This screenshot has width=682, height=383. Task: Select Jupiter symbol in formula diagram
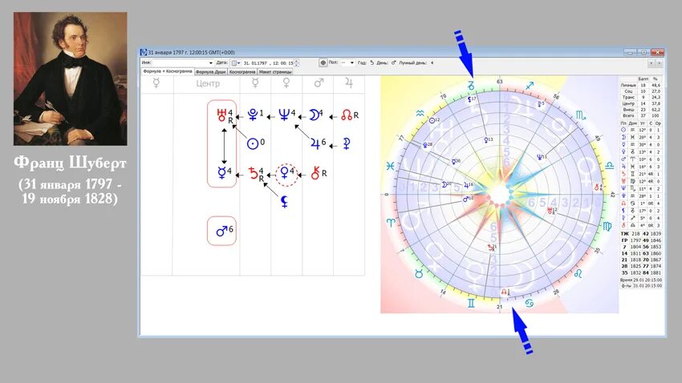pyautogui.click(x=315, y=143)
